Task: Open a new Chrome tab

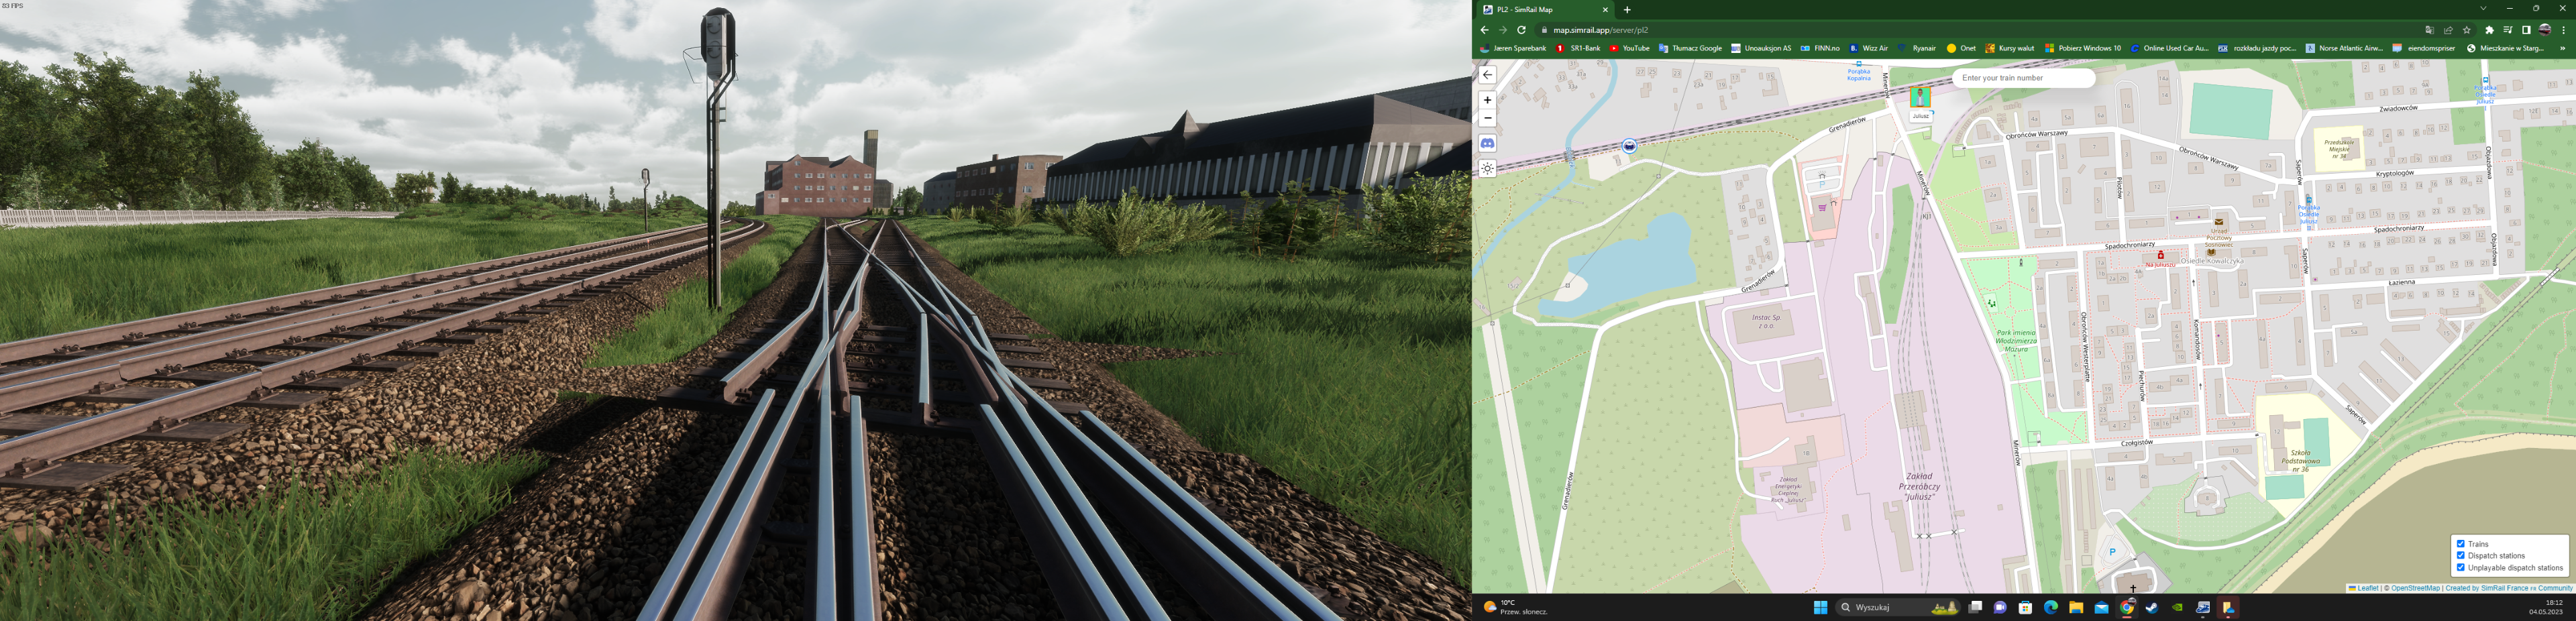Action: pos(1627,10)
